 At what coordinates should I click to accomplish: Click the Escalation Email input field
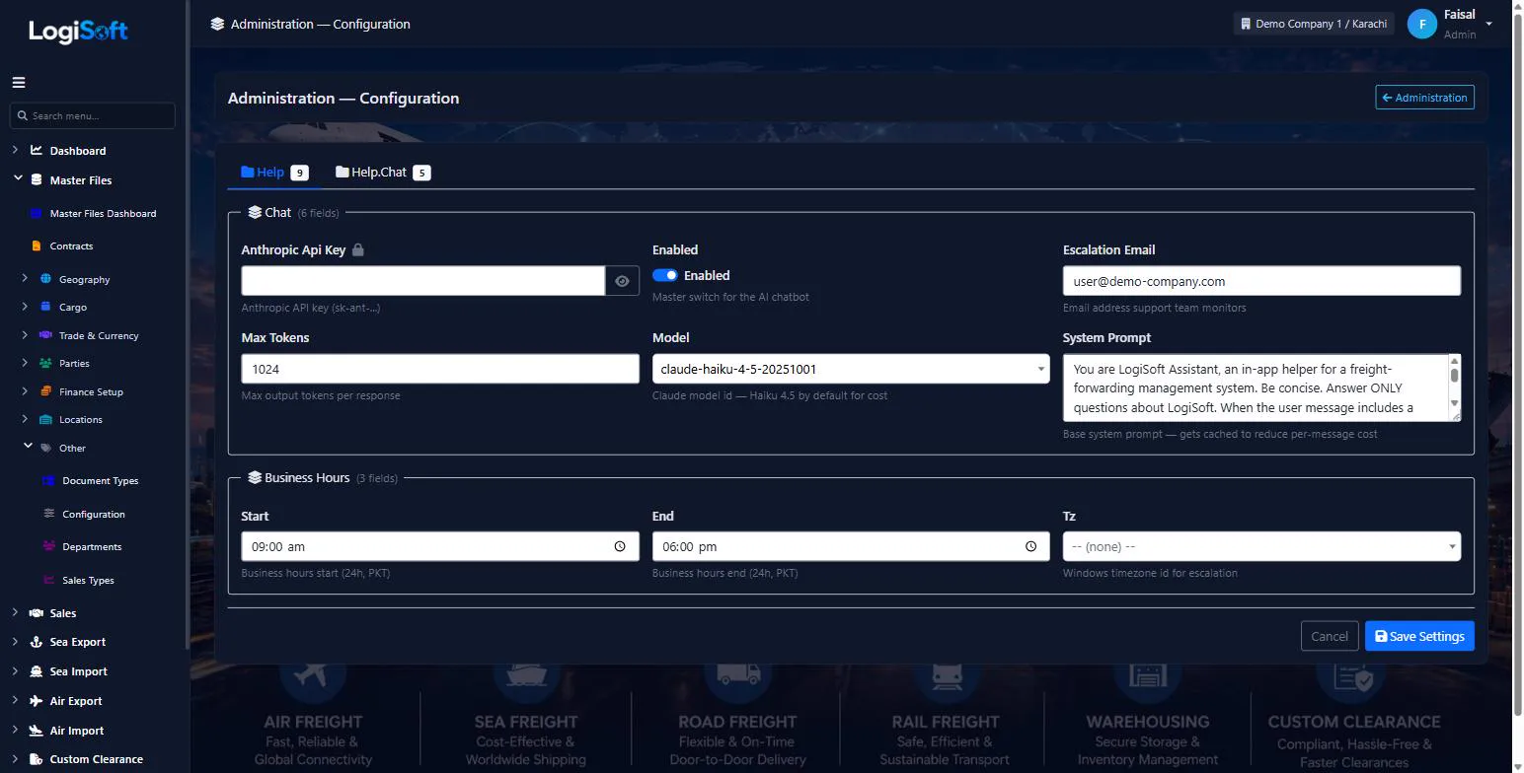1261,281
